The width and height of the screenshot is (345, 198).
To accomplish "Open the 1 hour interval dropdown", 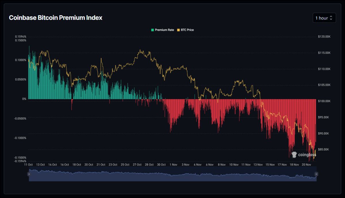I will point(324,18).
